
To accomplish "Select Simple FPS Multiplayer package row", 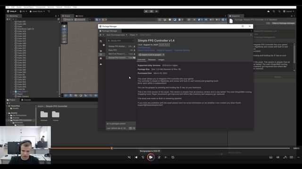I will [x=121, y=46].
